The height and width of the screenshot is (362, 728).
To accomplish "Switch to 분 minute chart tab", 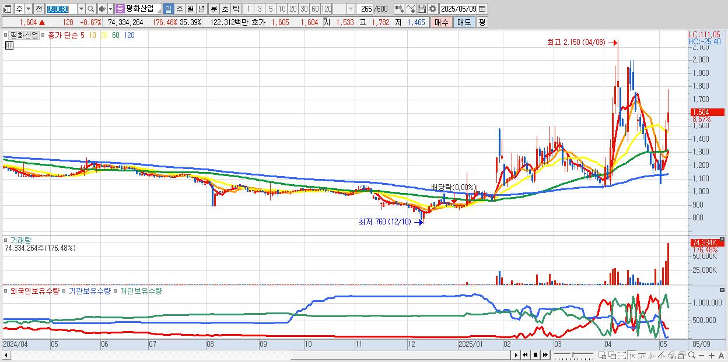I will [x=213, y=9].
